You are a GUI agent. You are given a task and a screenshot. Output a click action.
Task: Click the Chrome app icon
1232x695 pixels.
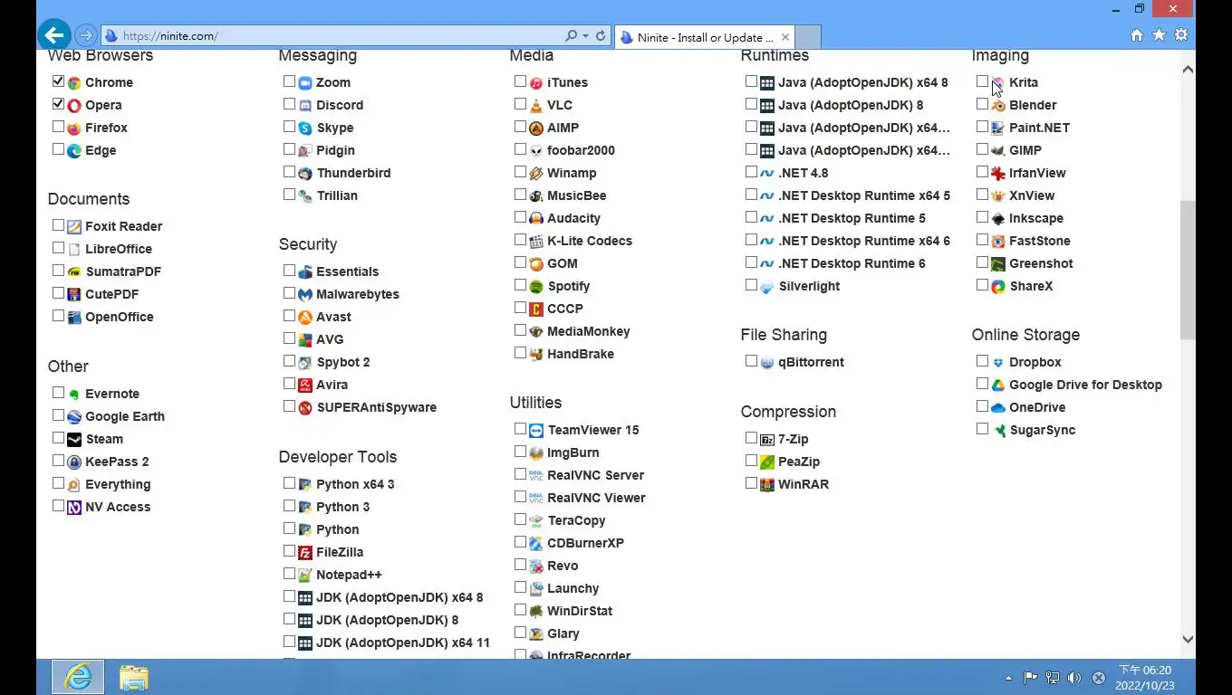(74, 82)
